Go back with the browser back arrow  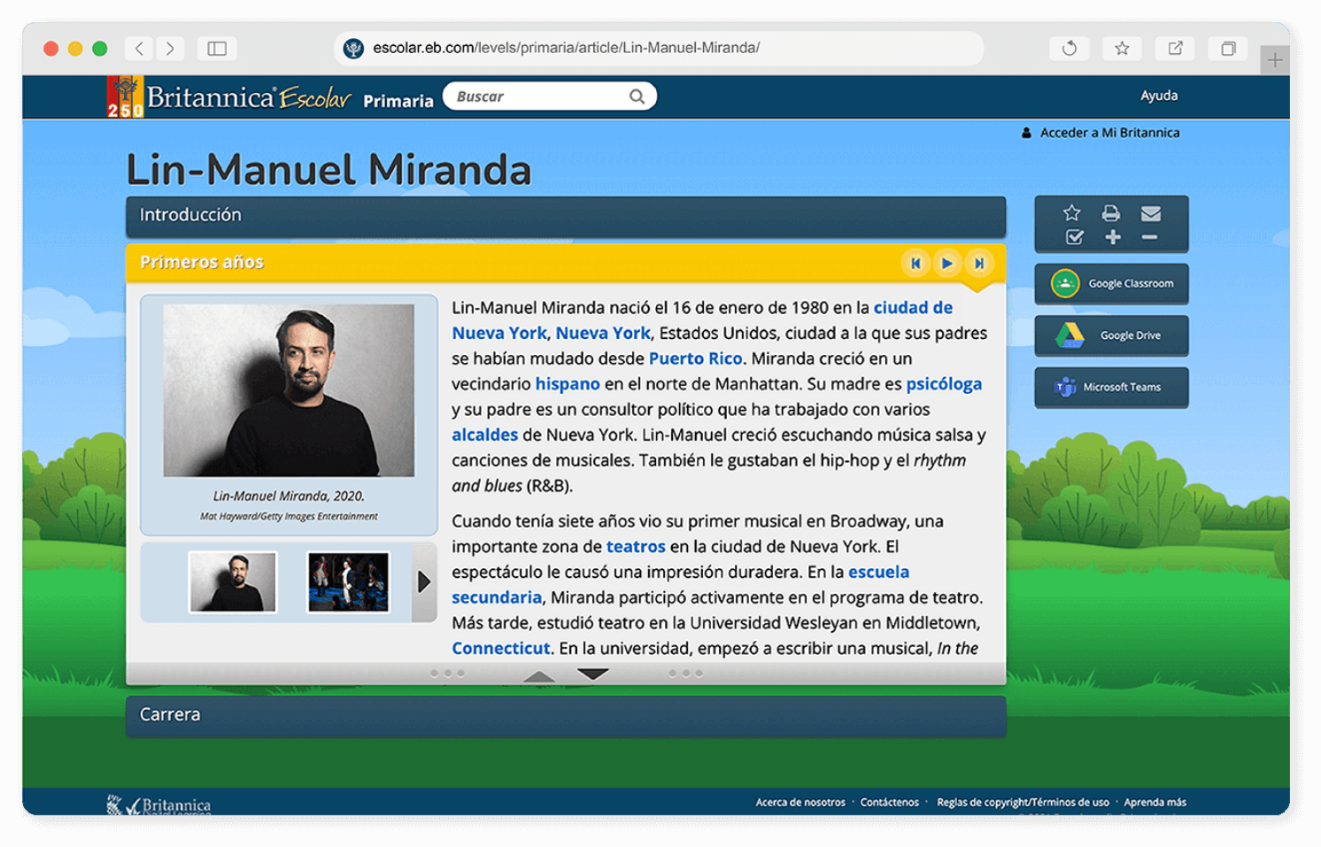pyautogui.click(x=140, y=48)
